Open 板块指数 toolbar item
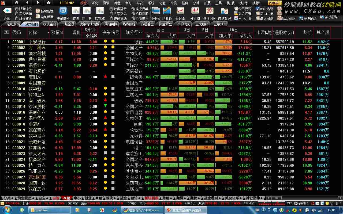The width and height of the screenshot is (343, 214). [x=45, y=11]
